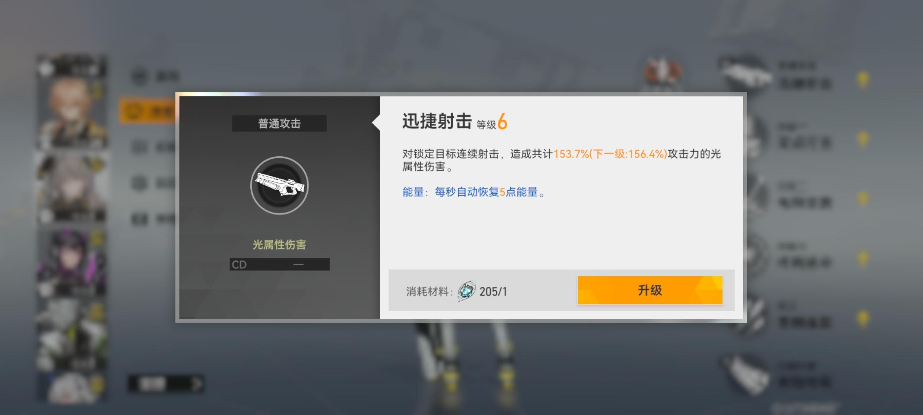Click the 光属性伤害 damage type text
Screen dimensions: 923x415
tap(279, 245)
